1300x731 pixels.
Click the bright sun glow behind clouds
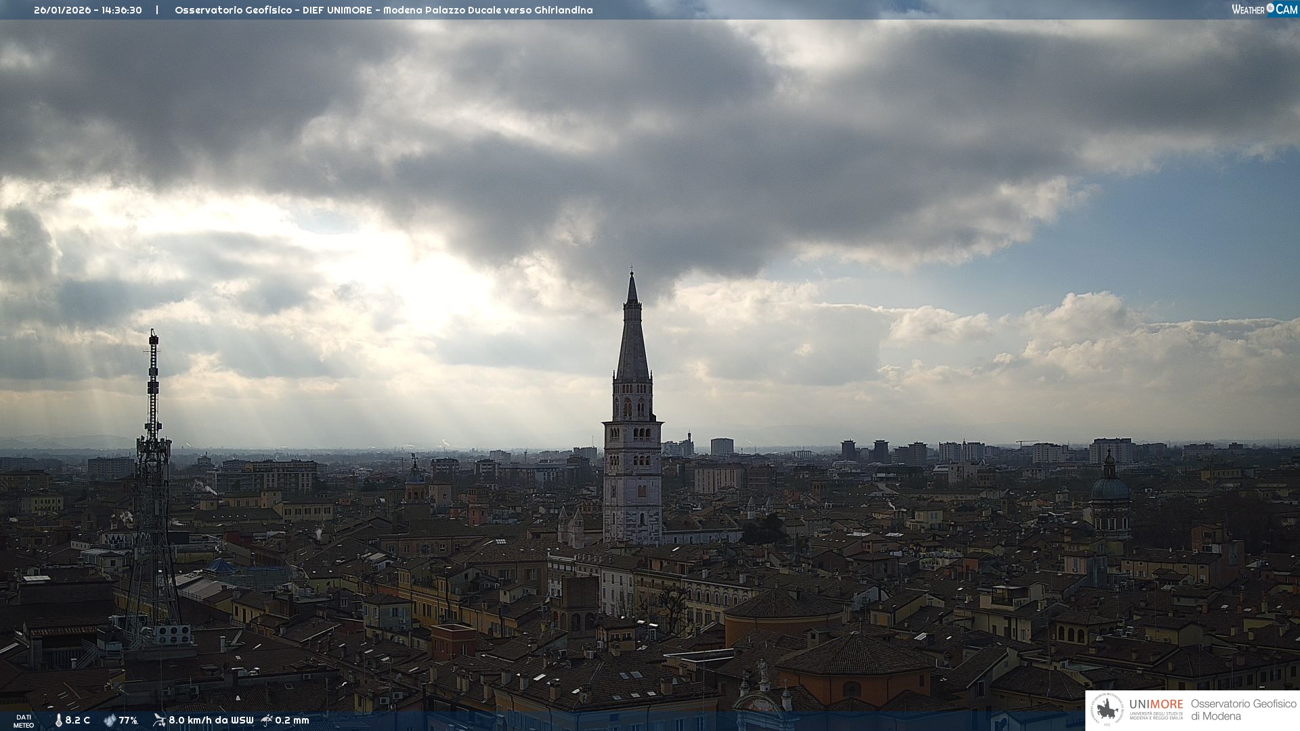pos(433,284)
